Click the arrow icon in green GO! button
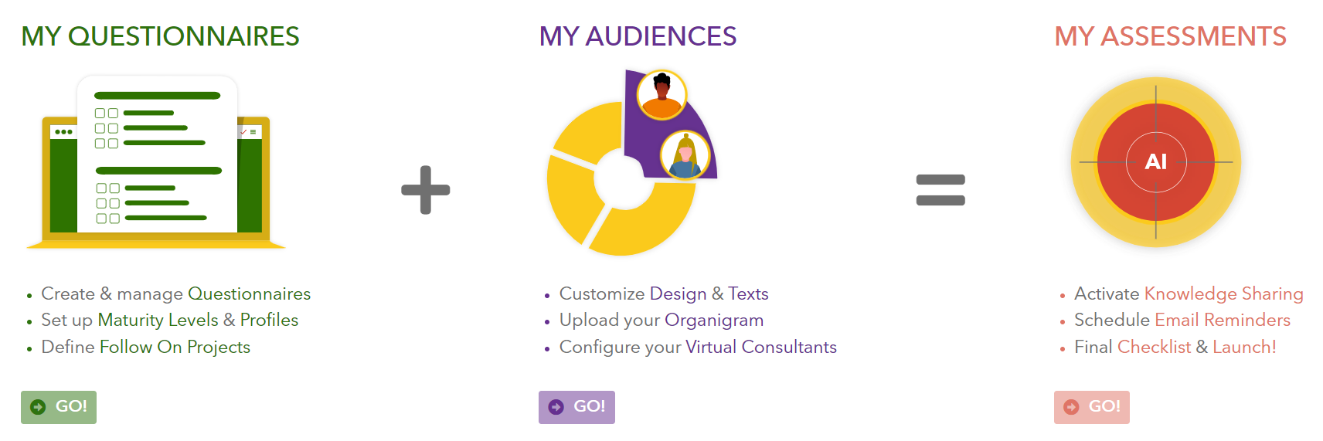Screen dimensions: 1323x441 38,407
